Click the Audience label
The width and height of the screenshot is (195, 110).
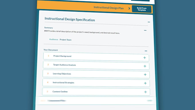coord(54,39)
